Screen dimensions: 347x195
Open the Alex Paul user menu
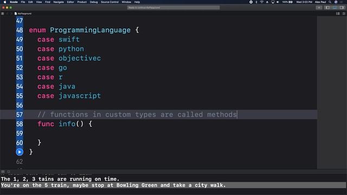pyautogui.click(x=320, y=2)
